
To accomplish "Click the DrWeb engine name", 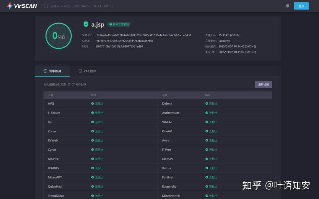I will (53, 140).
